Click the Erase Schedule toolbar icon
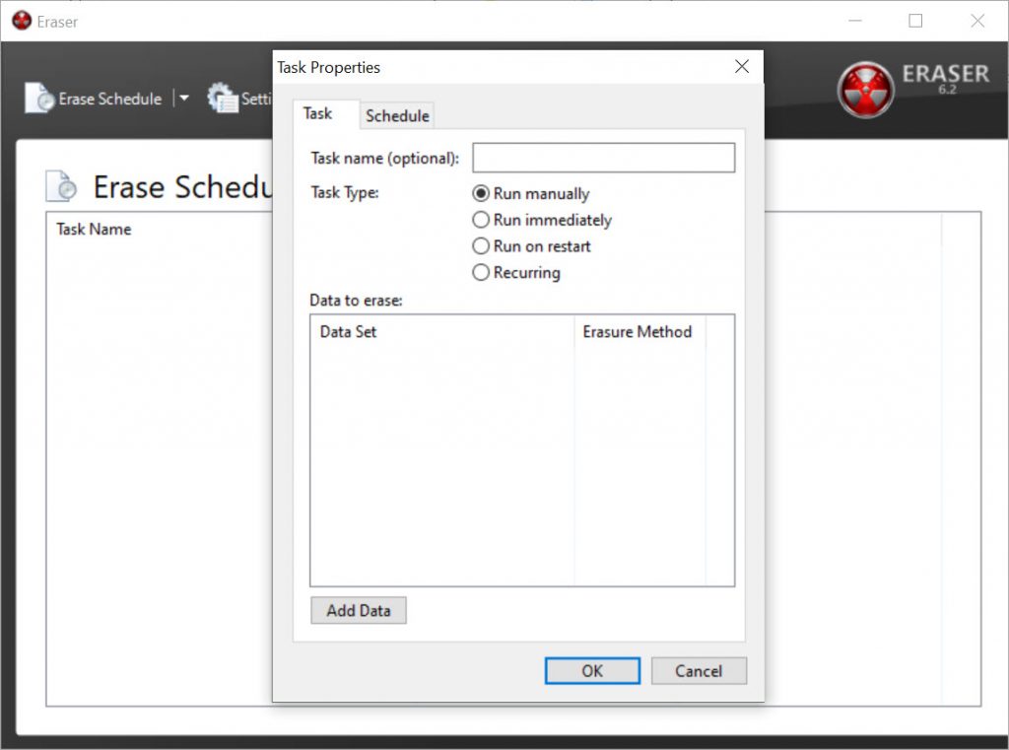Image resolution: width=1009 pixels, height=750 pixels. [x=38, y=98]
